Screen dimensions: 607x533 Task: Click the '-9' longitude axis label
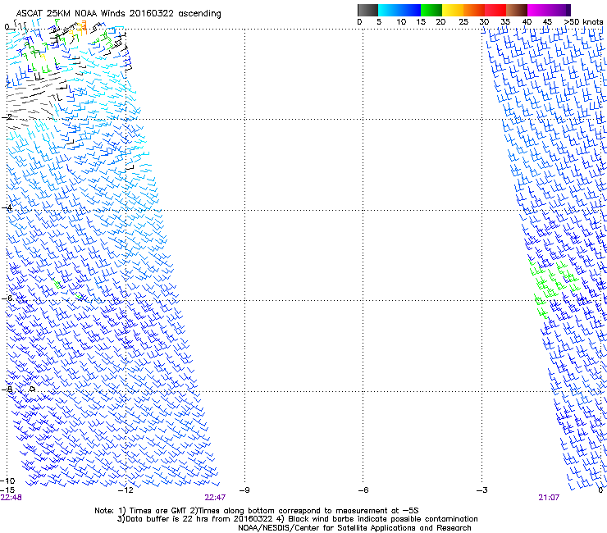click(x=244, y=490)
